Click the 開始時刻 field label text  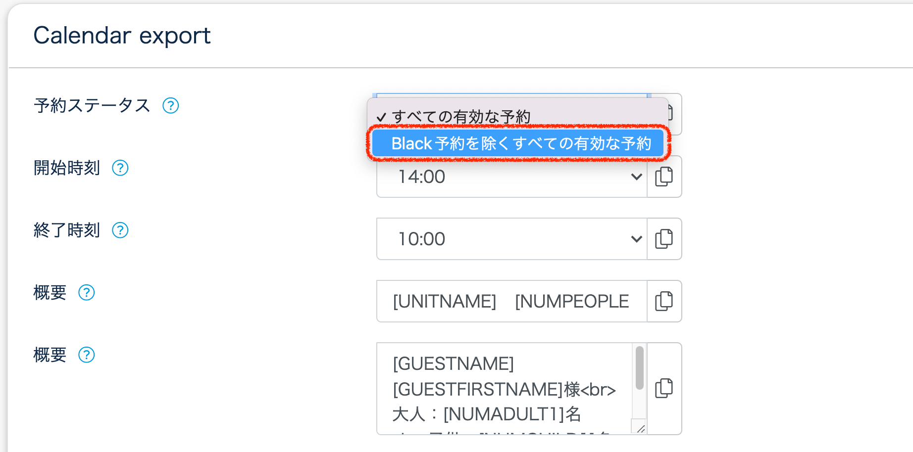click(x=67, y=168)
